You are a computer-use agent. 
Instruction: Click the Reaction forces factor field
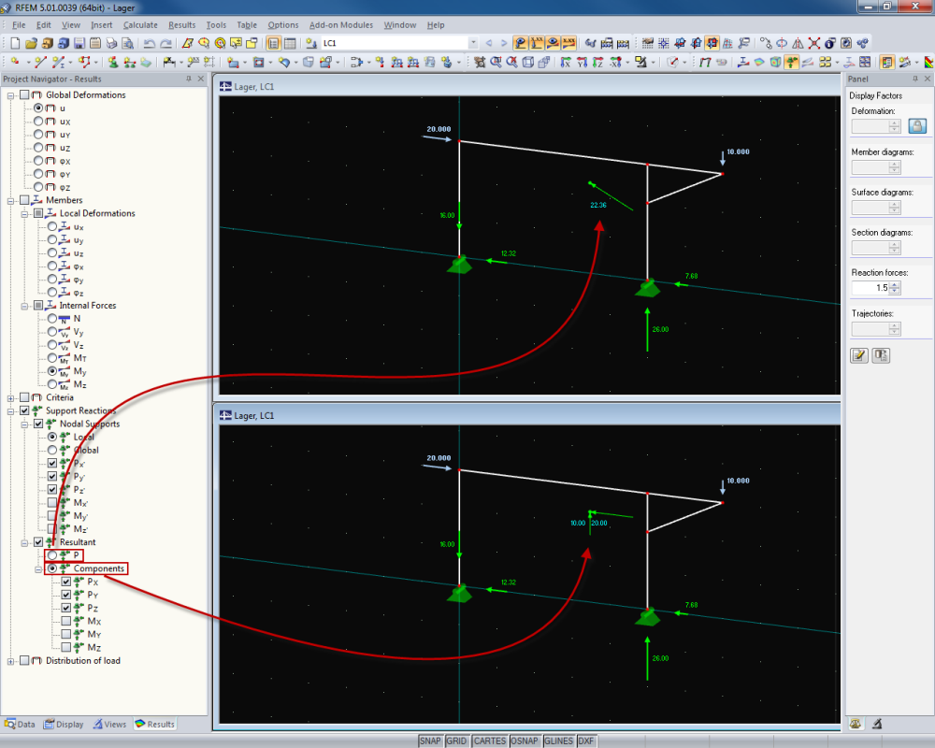click(x=870, y=287)
